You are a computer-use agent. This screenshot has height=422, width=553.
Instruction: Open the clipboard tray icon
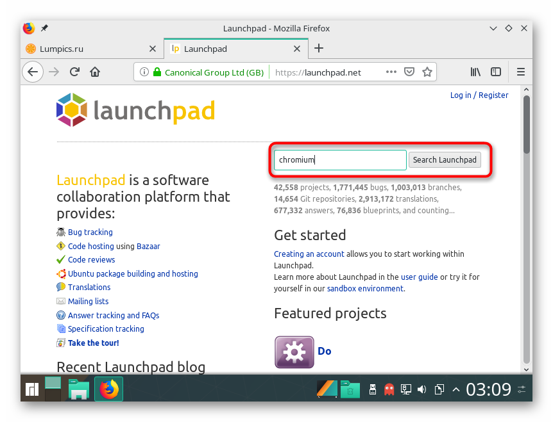click(x=439, y=389)
